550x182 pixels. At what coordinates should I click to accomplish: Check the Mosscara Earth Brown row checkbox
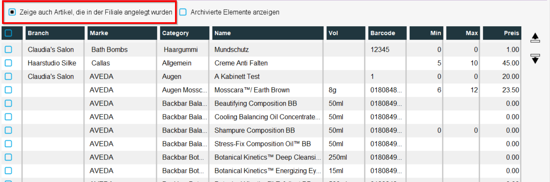pyautogui.click(x=8, y=90)
